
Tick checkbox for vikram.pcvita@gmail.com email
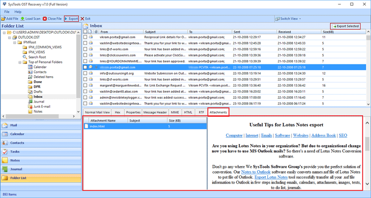[x=85, y=37]
